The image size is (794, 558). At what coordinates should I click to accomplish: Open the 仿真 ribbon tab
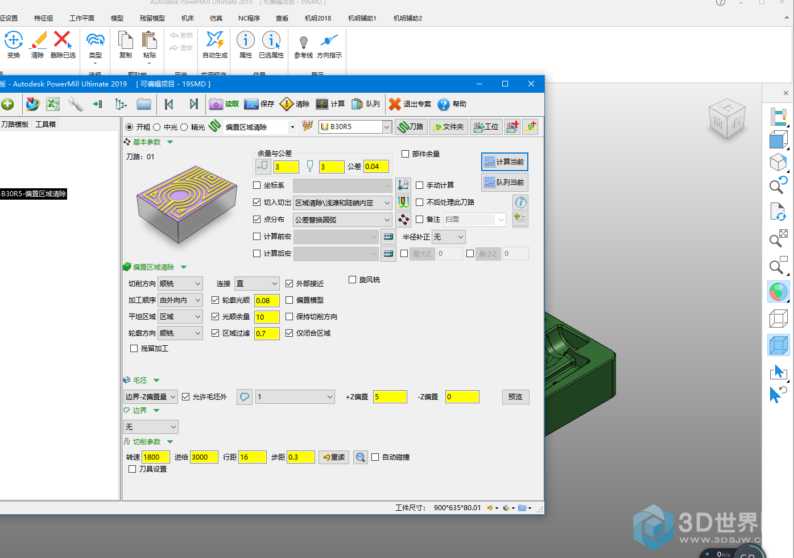(x=216, y=18)
